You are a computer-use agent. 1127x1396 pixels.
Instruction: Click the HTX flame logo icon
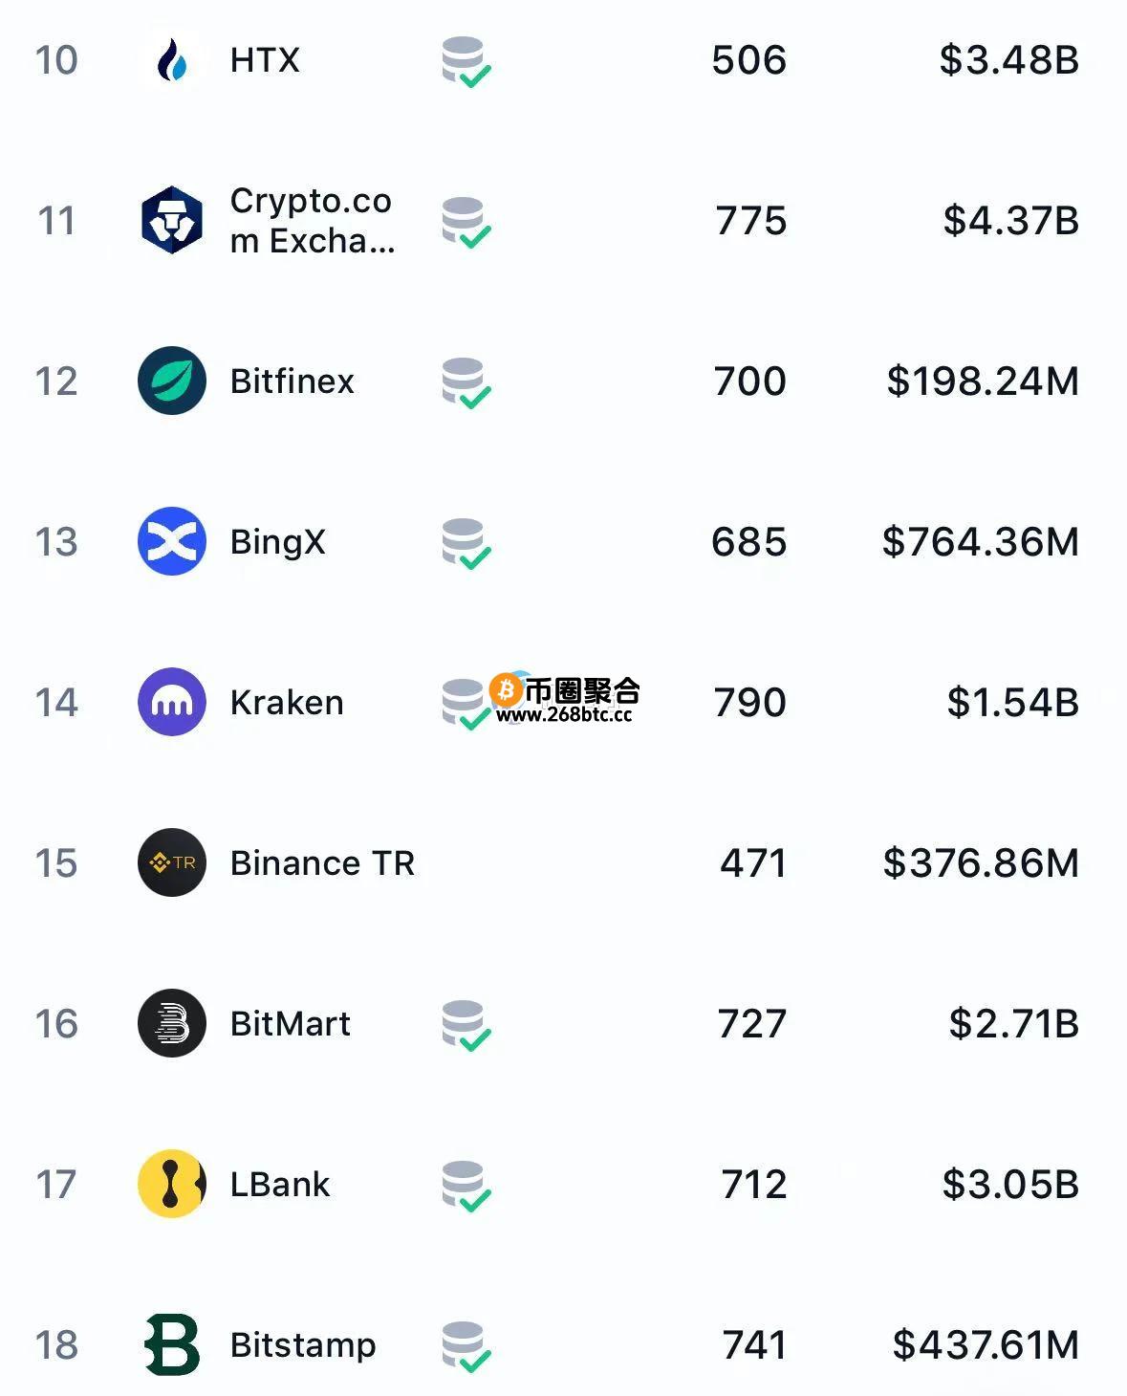172,59
